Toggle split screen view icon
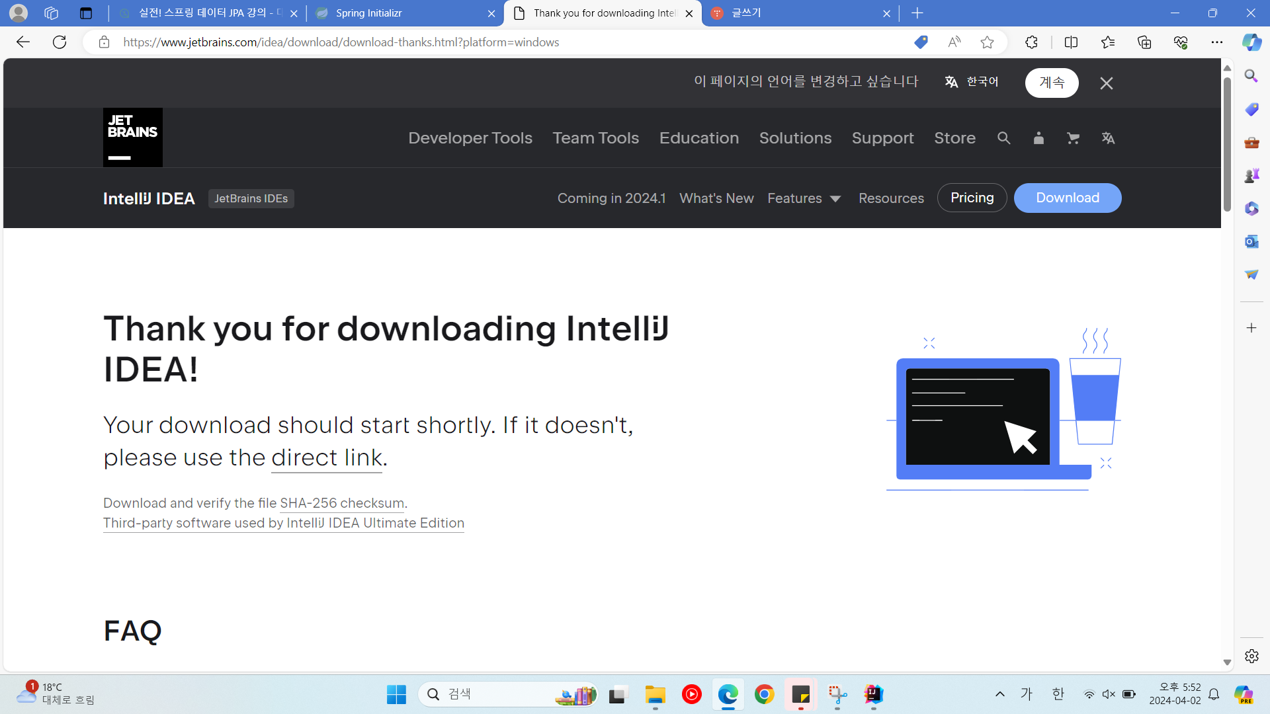Viewport: 1270px width, 714px height. click(1071, 42)
